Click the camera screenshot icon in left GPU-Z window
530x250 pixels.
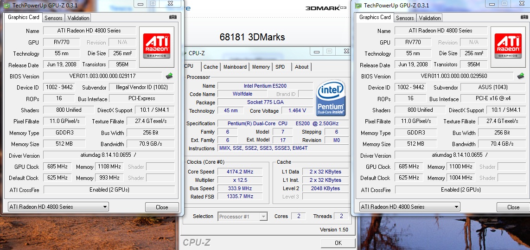click(x=172, y=17)
